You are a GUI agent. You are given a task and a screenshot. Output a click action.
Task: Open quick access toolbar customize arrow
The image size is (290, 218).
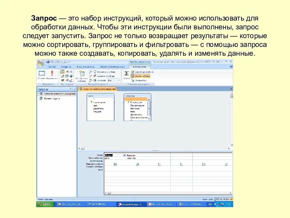[x=70, y=61]
